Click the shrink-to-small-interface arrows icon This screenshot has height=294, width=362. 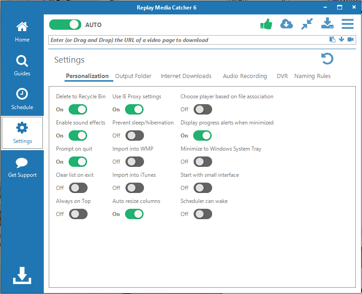point(307,24)
